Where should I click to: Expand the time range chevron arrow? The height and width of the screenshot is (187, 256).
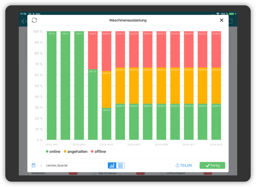pos(41,165)
